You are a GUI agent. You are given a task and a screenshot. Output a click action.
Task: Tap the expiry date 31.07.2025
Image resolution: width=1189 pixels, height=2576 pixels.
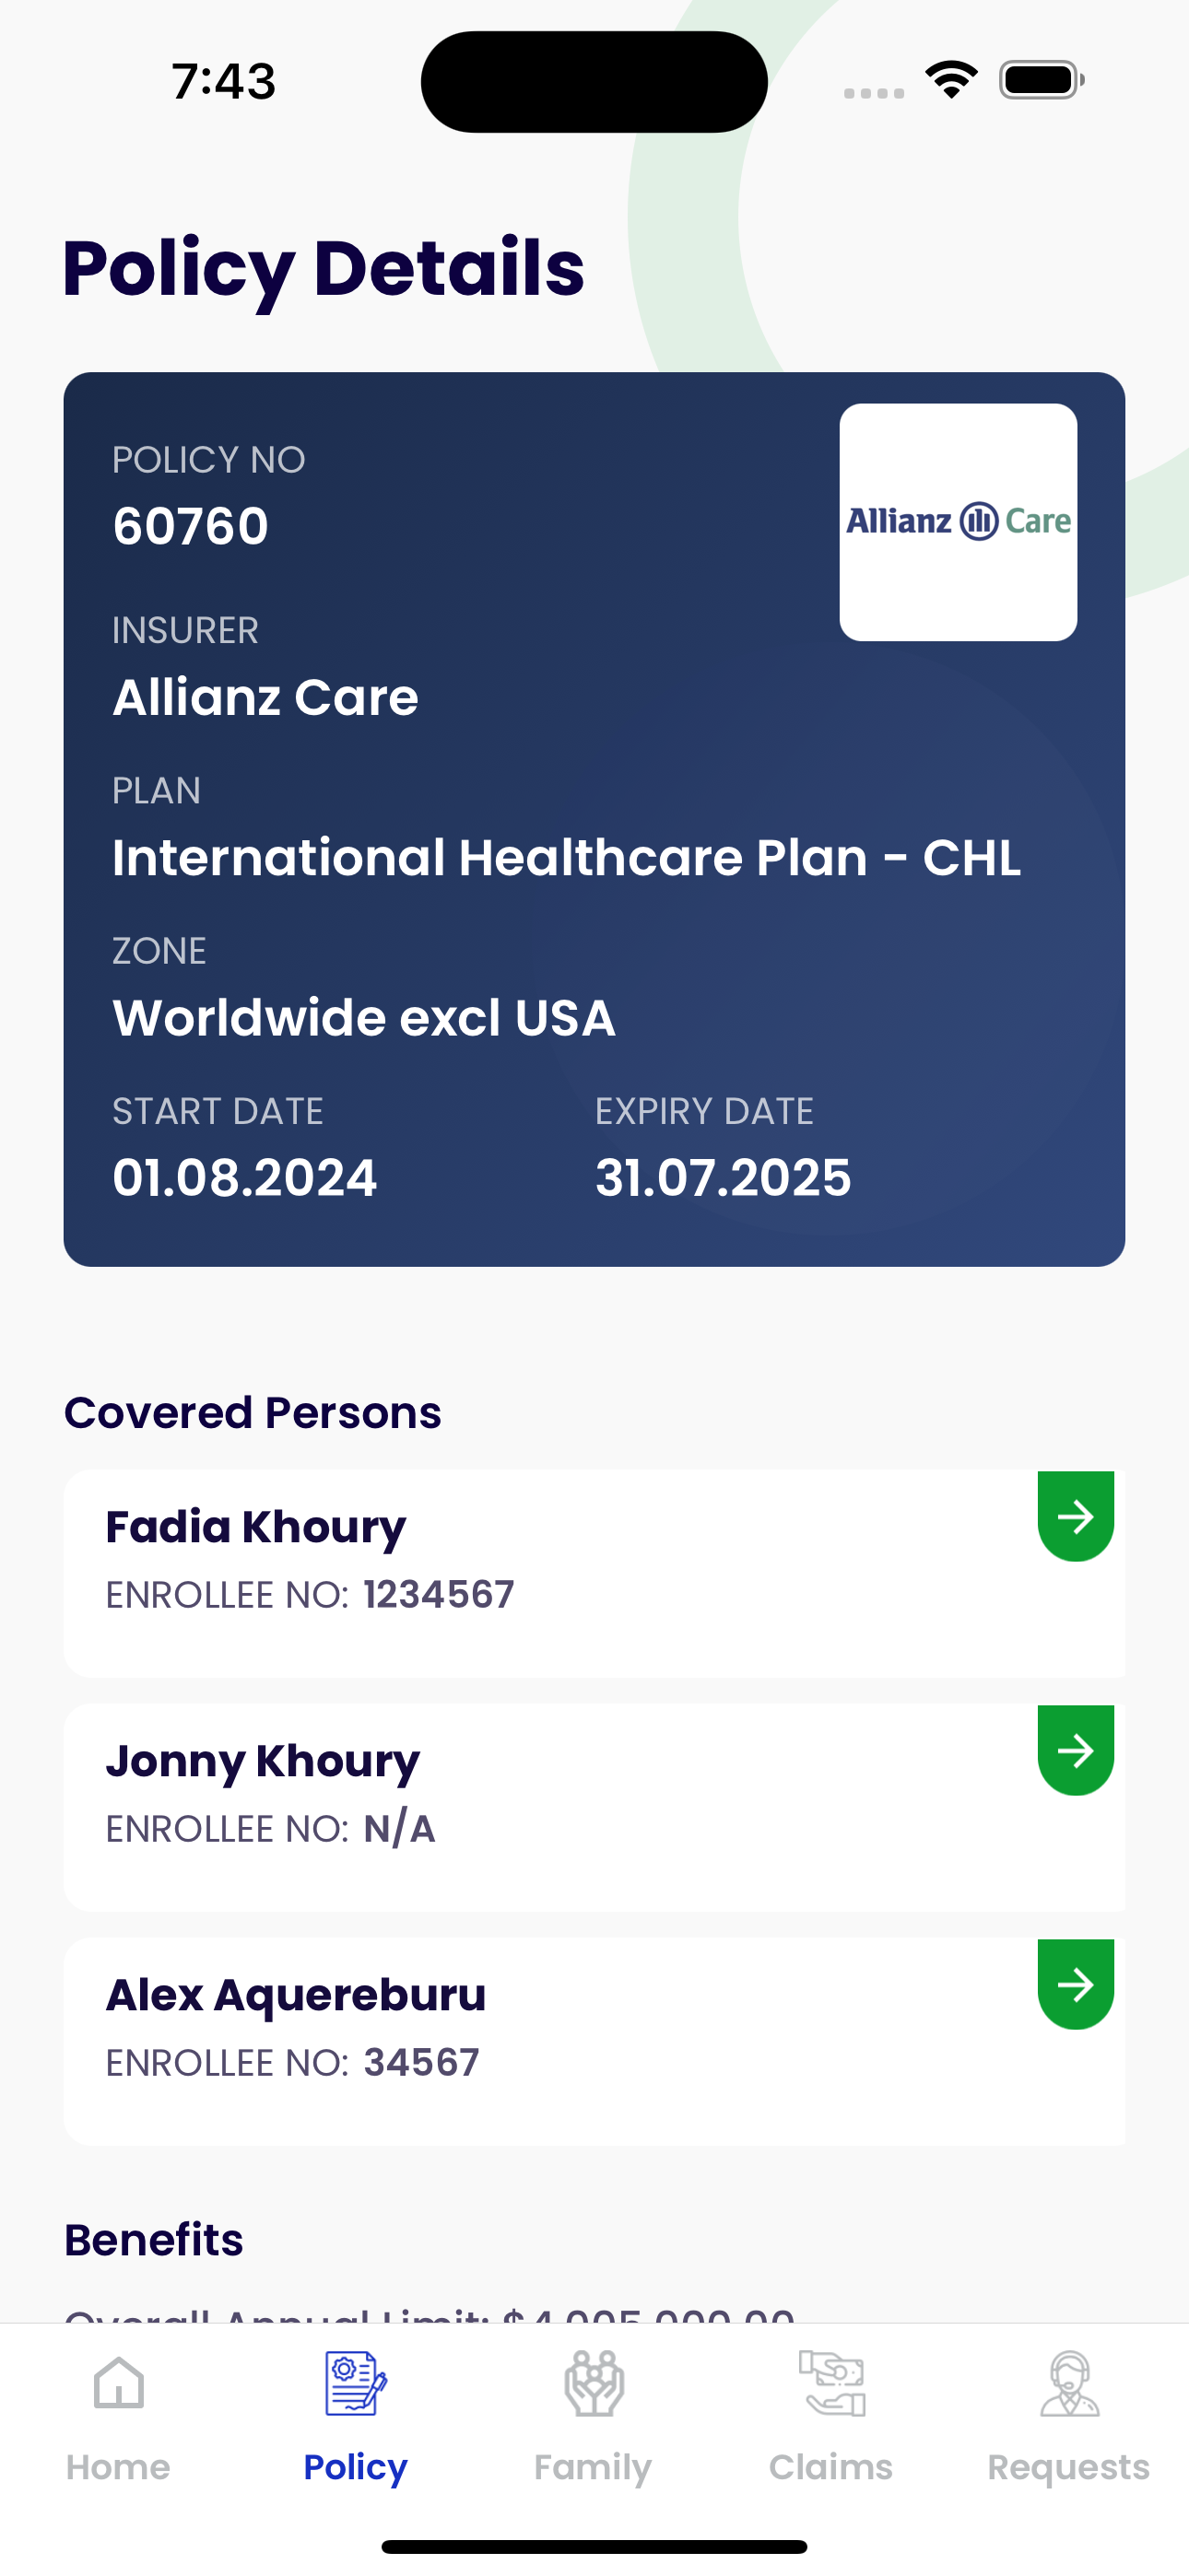coord(723,1178)
